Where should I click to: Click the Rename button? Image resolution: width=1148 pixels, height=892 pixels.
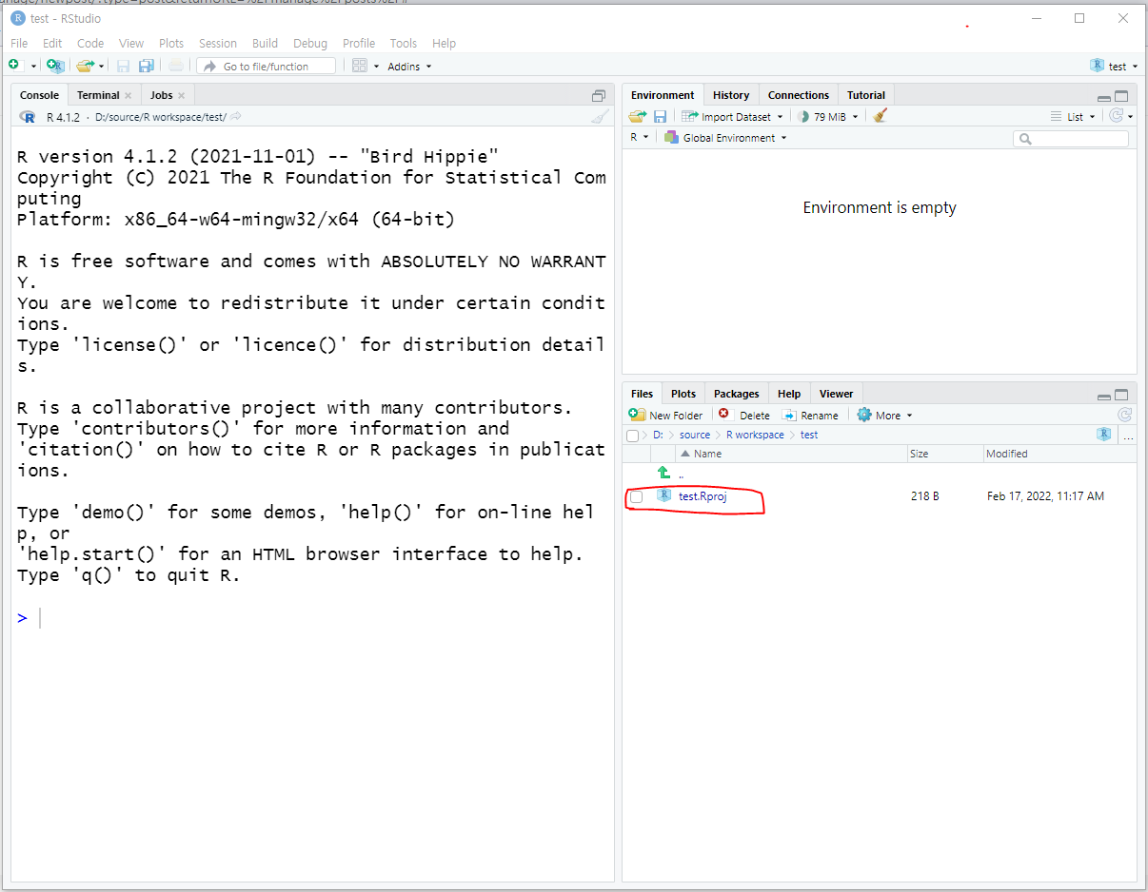810,415
